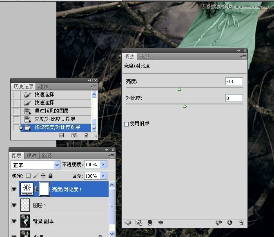The image size is (274, 237).
Task: Click the expanded view icon in Adjustments panel
Action: 139,223
